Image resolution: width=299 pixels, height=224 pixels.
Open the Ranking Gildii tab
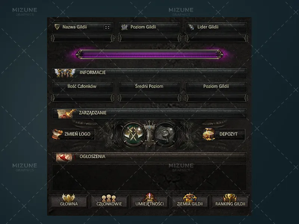(230, 201)
